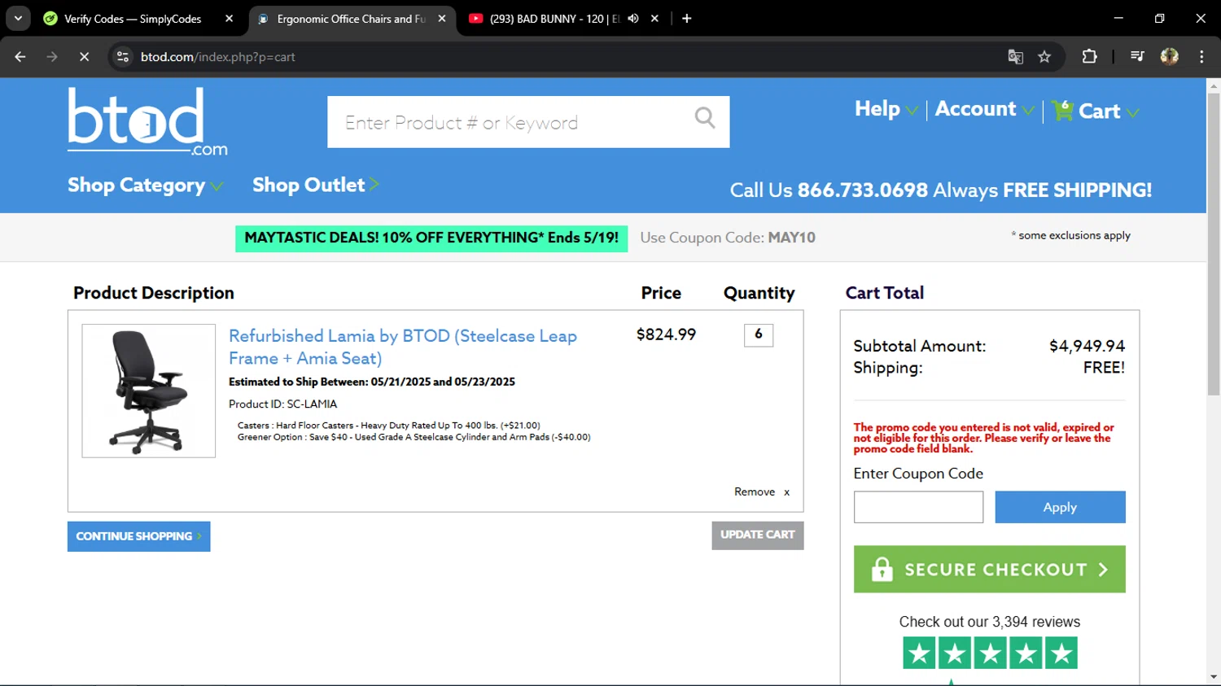Image resolution: width=1221 pixels, height=686 pixels.
Task: Translate this page icon
Action: pyautogui.click(x=1015, y=57)
